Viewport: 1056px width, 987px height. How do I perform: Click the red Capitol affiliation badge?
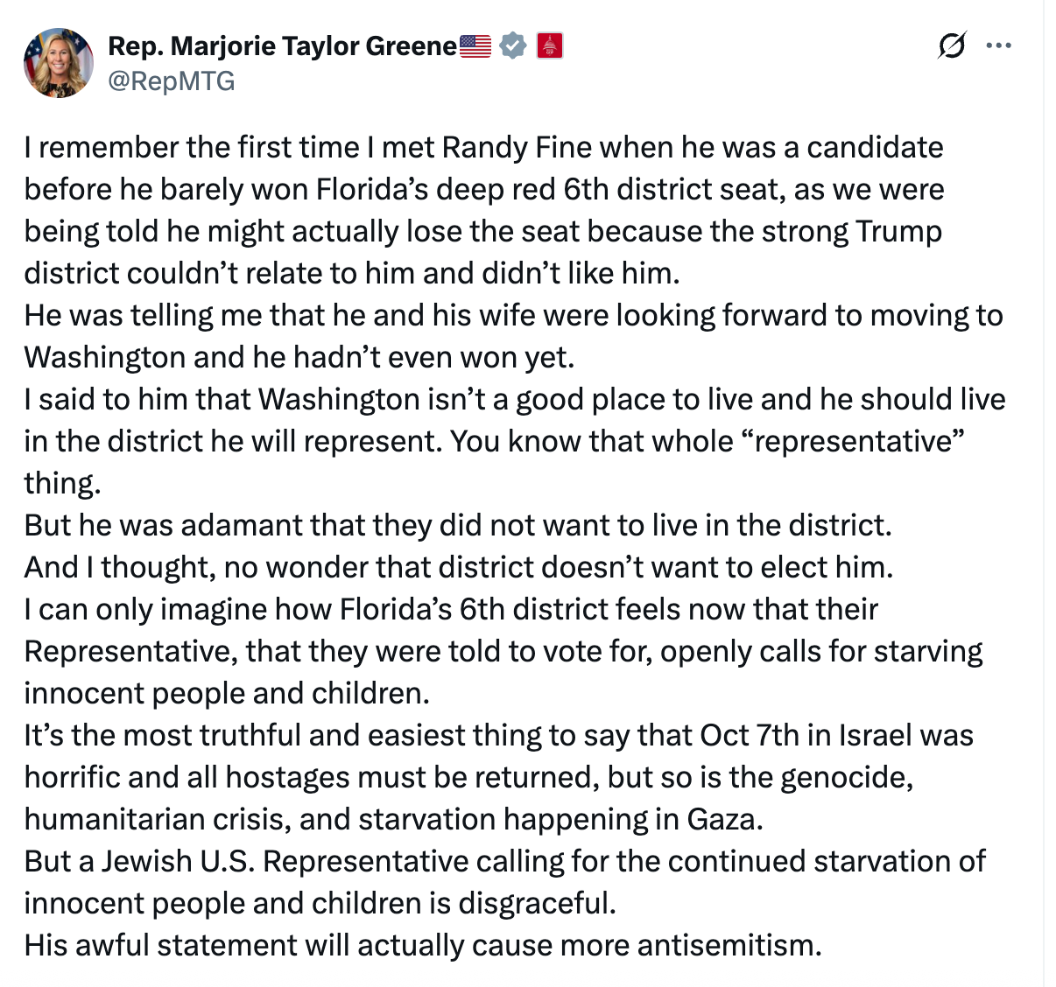tap(550, 45)
